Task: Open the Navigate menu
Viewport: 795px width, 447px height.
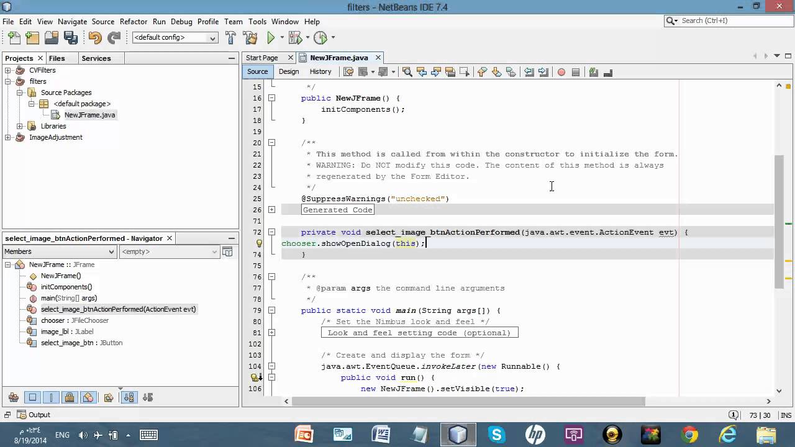Action: pos(72,21)
